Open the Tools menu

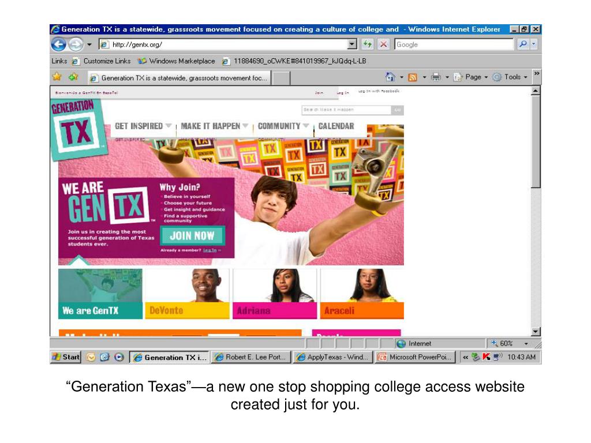tap(510, 77)
